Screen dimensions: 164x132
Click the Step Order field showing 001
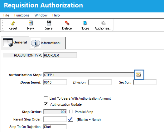tap(55, 112)
